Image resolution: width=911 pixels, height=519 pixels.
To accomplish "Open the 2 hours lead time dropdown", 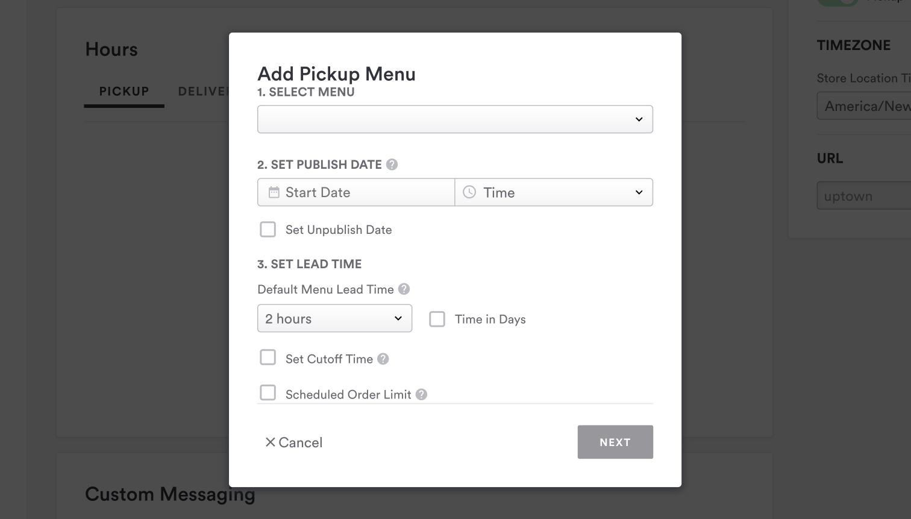I will click(x=334, y=318).
